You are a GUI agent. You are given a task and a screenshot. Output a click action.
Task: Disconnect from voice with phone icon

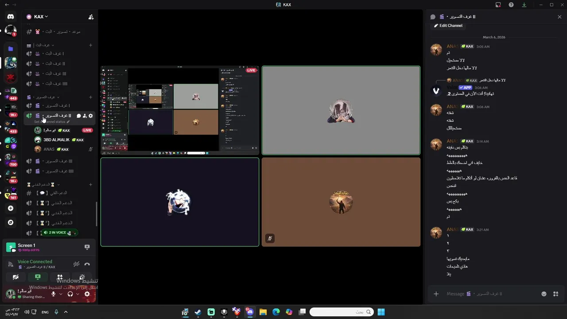[x=87, y=265]
